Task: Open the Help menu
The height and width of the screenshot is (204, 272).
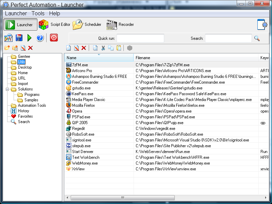Action: coord(55,13)
